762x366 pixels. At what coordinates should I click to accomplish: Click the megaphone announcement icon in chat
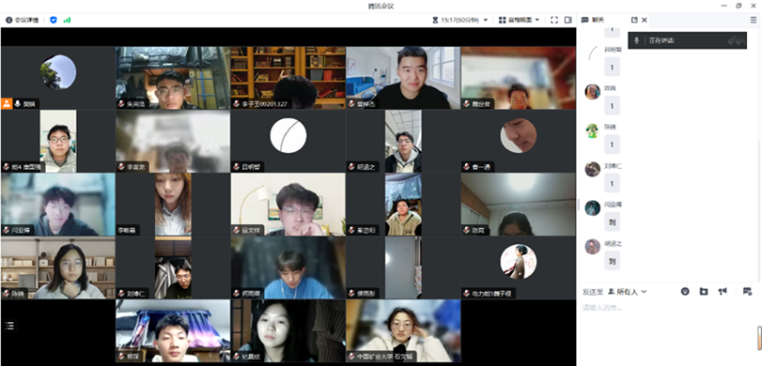(x=723, y=291)
